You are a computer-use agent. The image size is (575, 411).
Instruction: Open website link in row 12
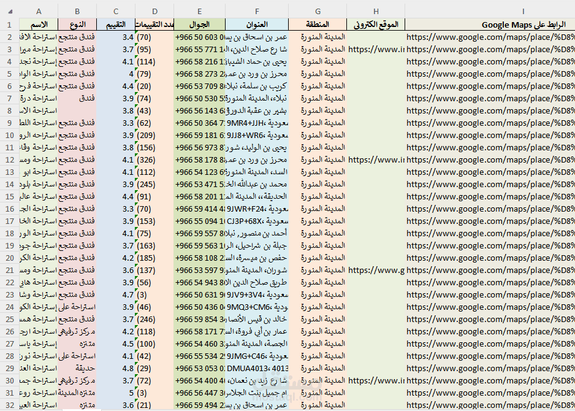[376, 160]
